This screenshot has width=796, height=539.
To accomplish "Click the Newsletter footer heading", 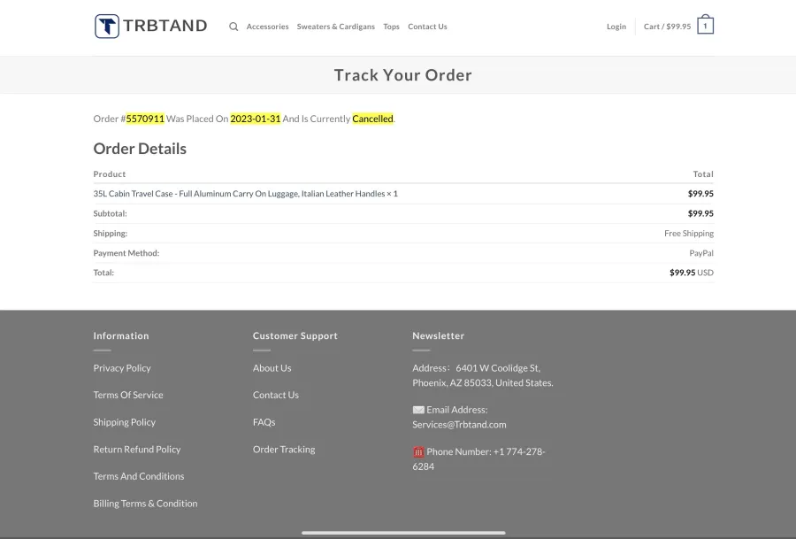I will 438,335.
